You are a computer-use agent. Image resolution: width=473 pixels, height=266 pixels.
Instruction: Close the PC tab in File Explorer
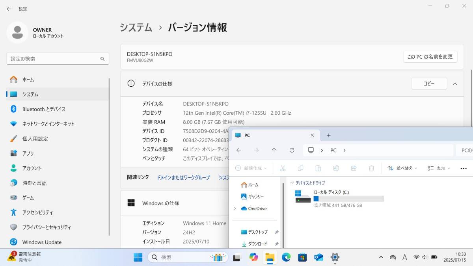312,135
